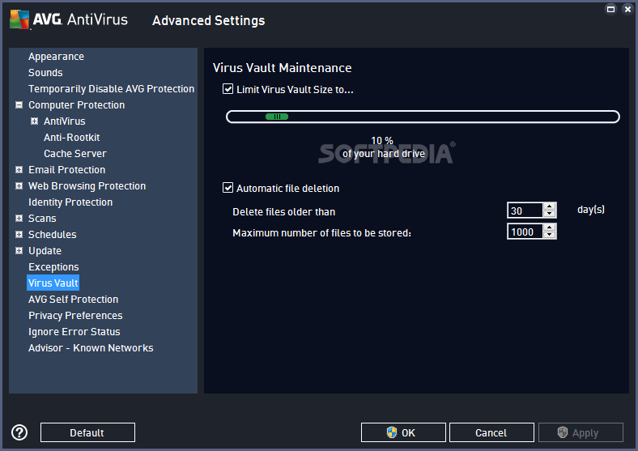
Task: Open Identity Protection settings
Action: click(x=70, y=202)
